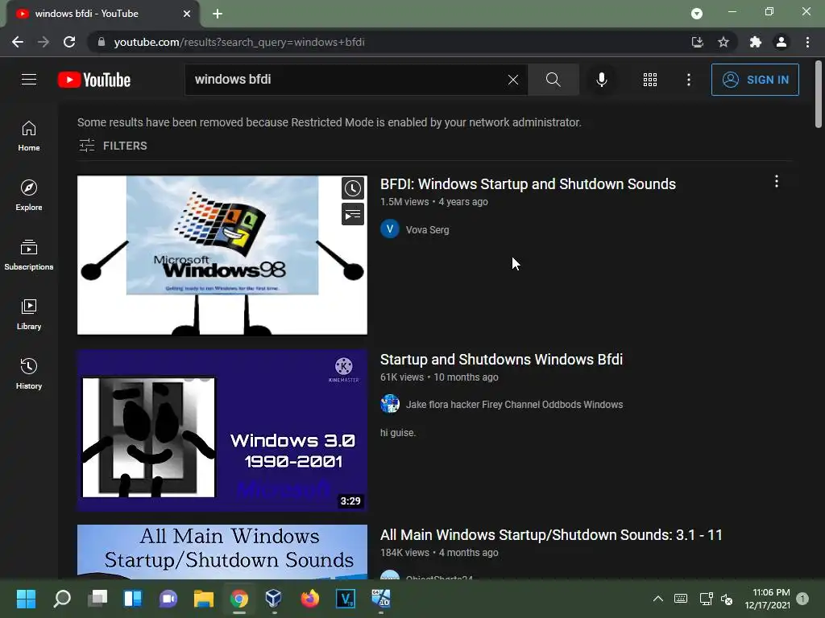Viewport: 825px width, 618px height.
Task: Open a new browser tab
Action: point(218,14)
